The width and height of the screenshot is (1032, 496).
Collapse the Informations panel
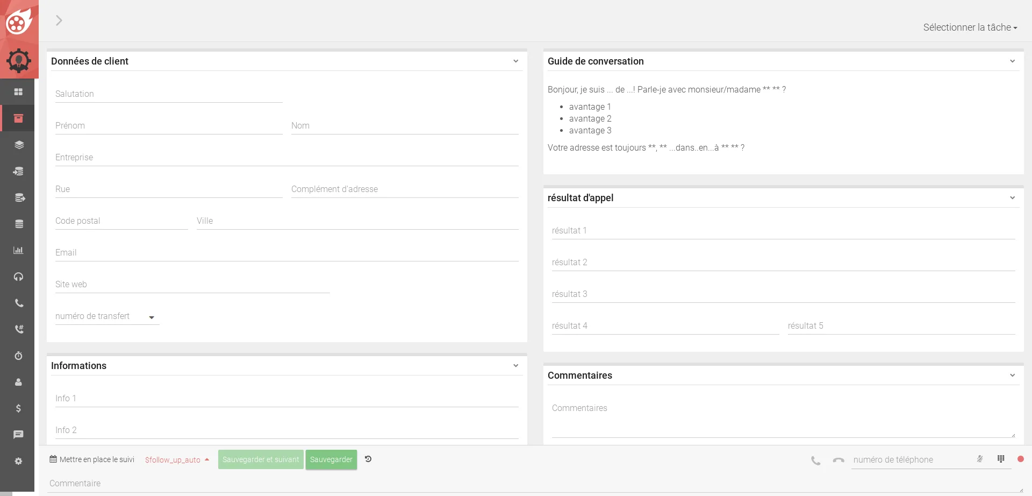click(x=516, y=366)
